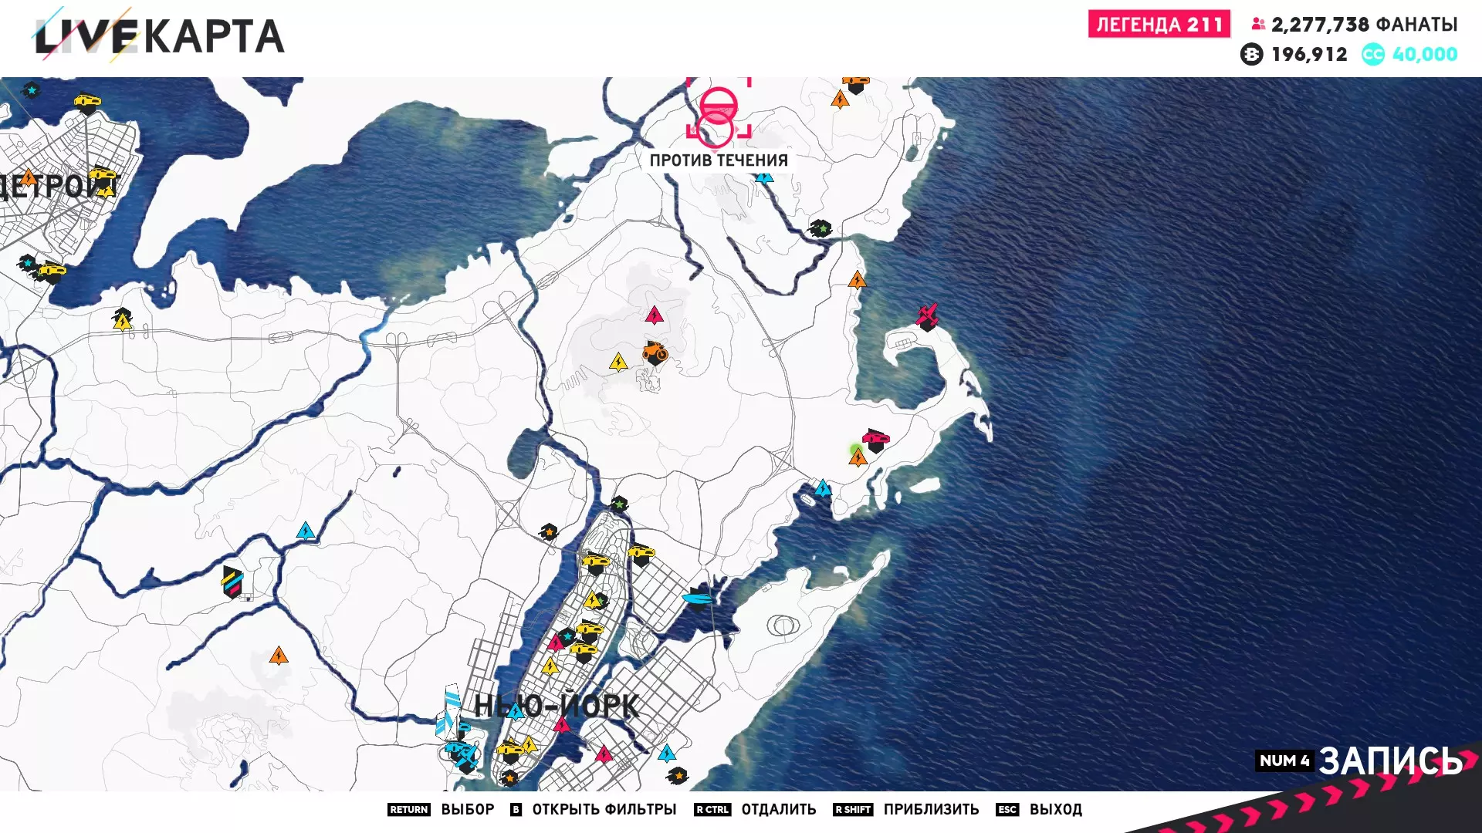This screenshot has width=1482, height=833.
Task: Click the orange motorcycle event icon
Action: 655,352
